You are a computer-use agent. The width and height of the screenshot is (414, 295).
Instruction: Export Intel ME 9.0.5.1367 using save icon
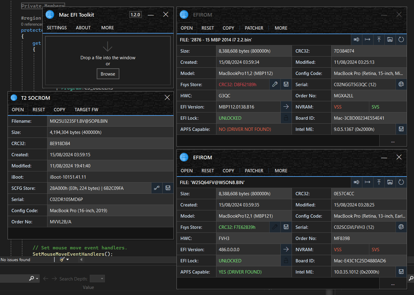tap(401, 129)
